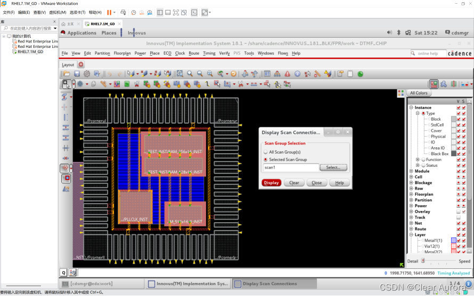Click the Detail to Speed slider handle
474x296 pixels.
pyautogui.click(x=423, y=260)
